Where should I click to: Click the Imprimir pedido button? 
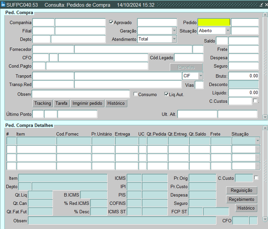click(x=87, y=103)
